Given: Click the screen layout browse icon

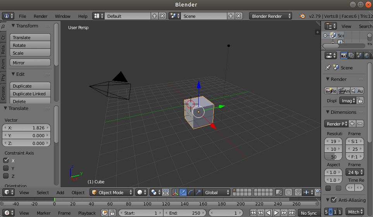Looking at the screenshot, I should click(98, 16).
